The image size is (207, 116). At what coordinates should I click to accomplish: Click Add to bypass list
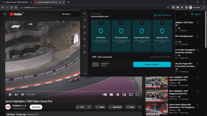[162, 15]
